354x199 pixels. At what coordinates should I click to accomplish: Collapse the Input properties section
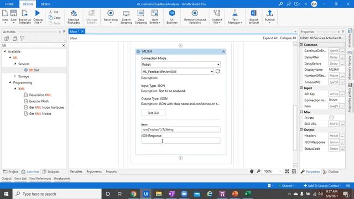(301, 88)
